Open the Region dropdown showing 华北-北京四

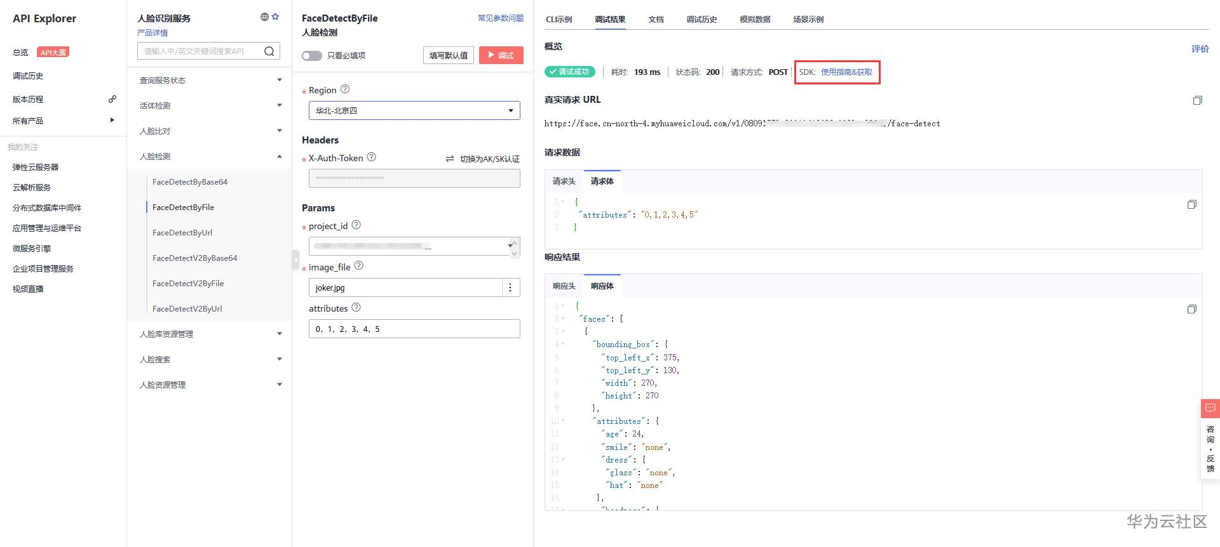click(x=414, y=110)
